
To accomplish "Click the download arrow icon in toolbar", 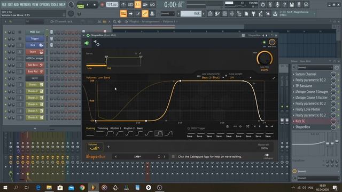I will pos(275,14).
